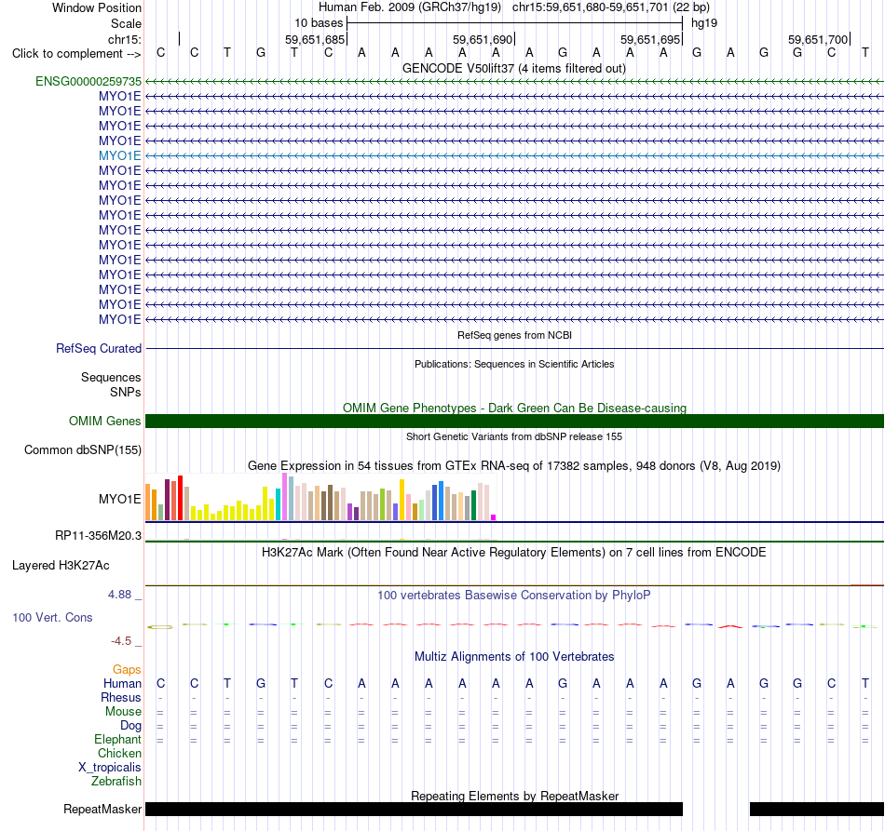
Task: Click the 4.88 PhyloP upper scale value
Action: (x=119, y=595)
